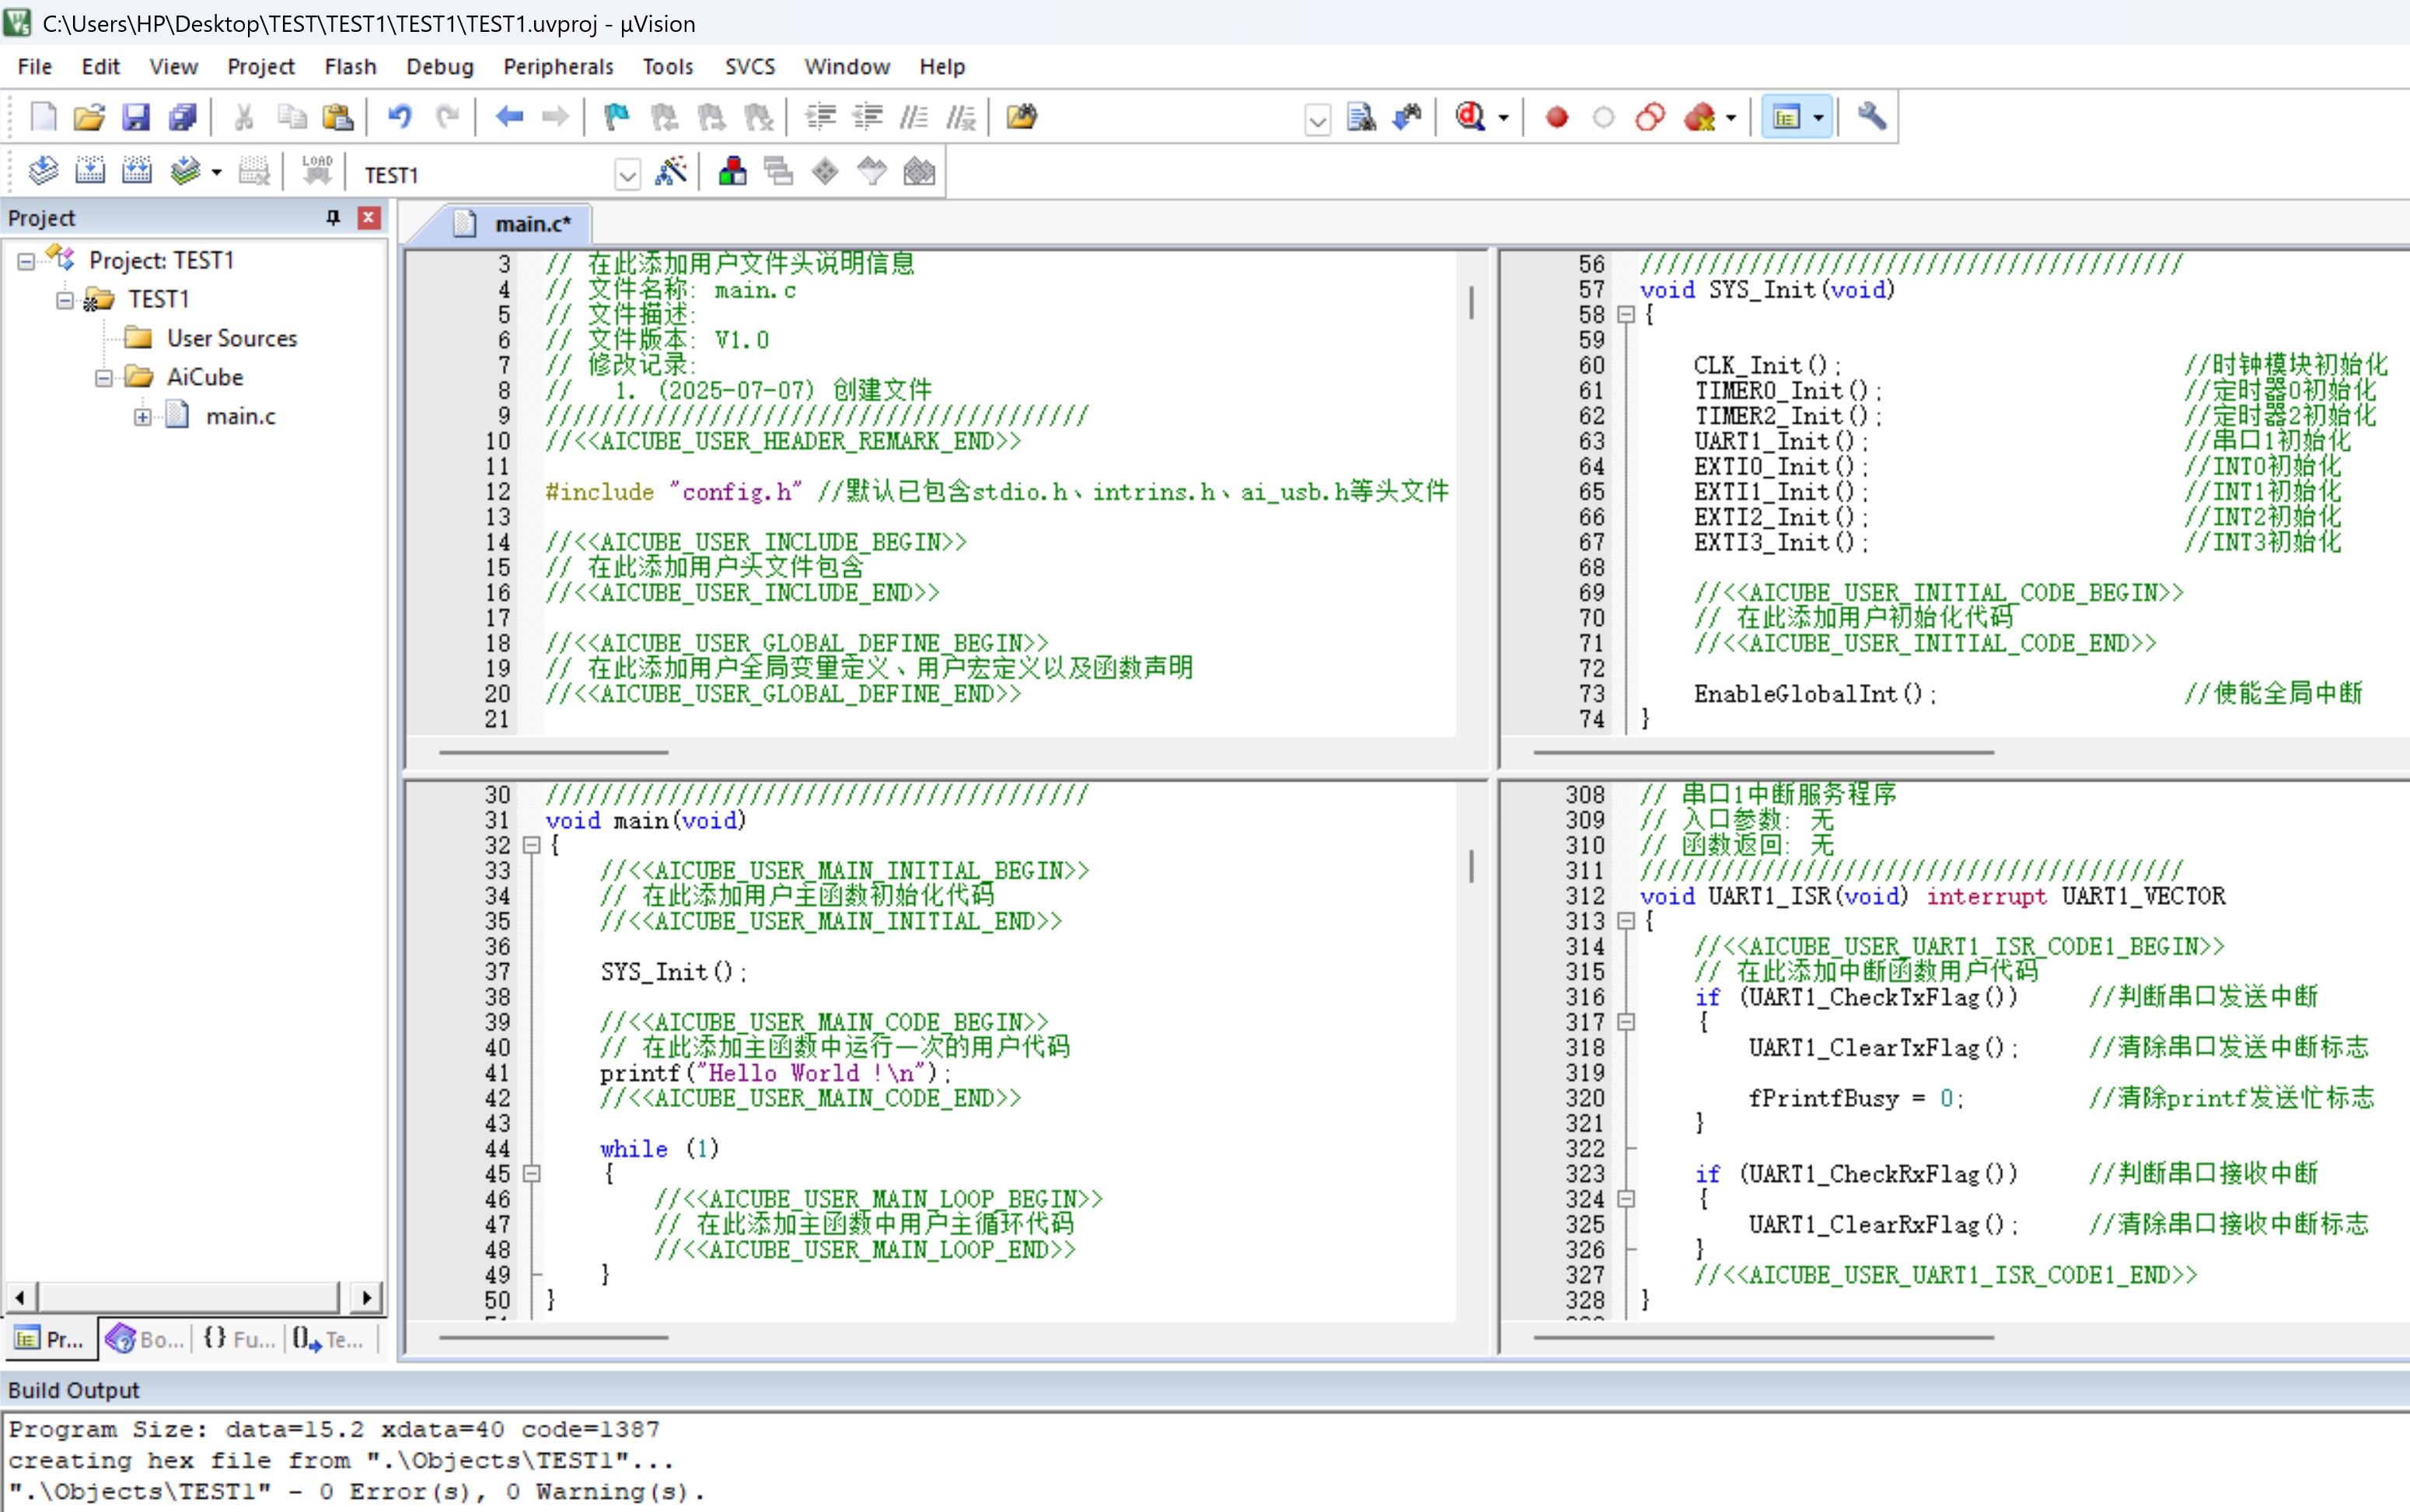
Task: Open the TEST1 target dropdown
Action: pyautogui.click(x=627, y=175)
